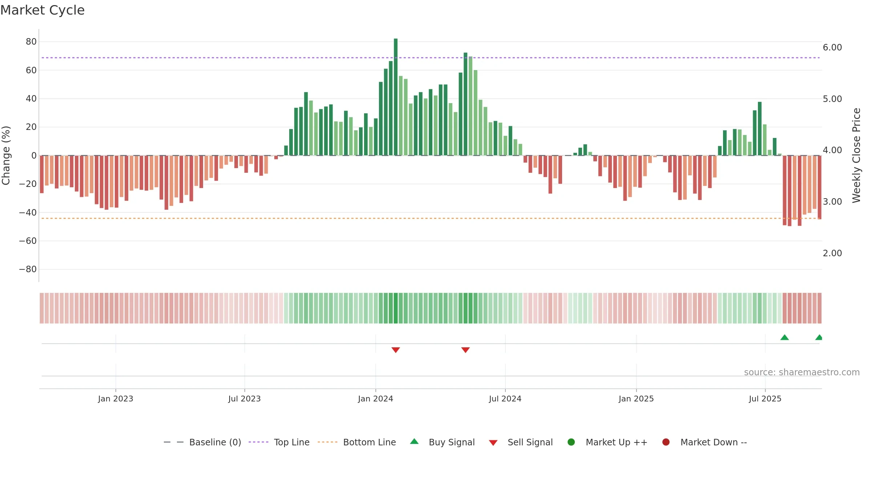The height and width of the screenshot is (490, 872).
Task: Toggle the Bottom Line legend label
Action: click(x=370, y=442)
